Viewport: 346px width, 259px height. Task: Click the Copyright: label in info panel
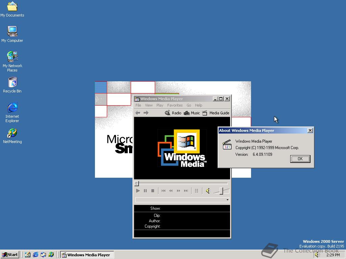pyautogui.click(x=152, y=226)
